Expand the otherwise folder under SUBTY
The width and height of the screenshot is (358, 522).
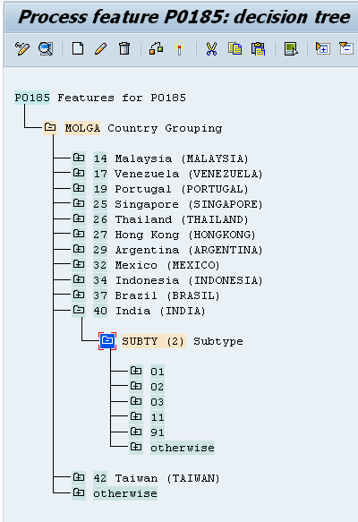136,447
